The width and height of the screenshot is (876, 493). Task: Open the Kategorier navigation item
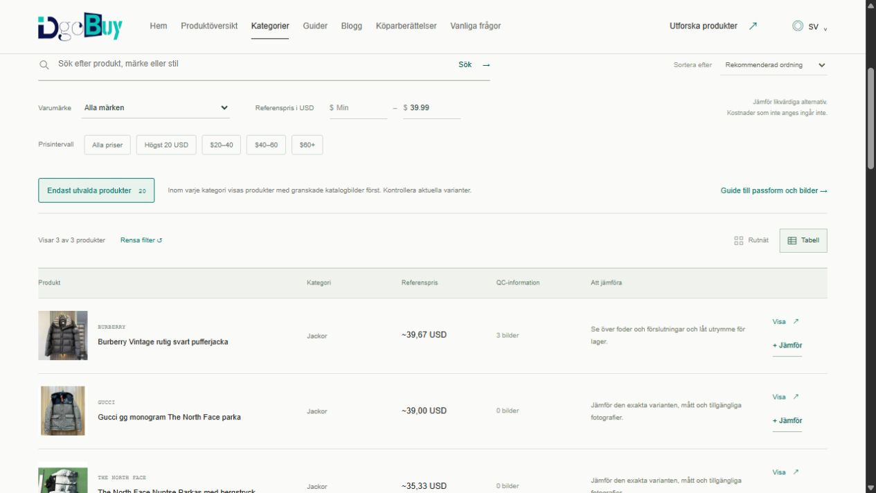click(x=270, y=26)
